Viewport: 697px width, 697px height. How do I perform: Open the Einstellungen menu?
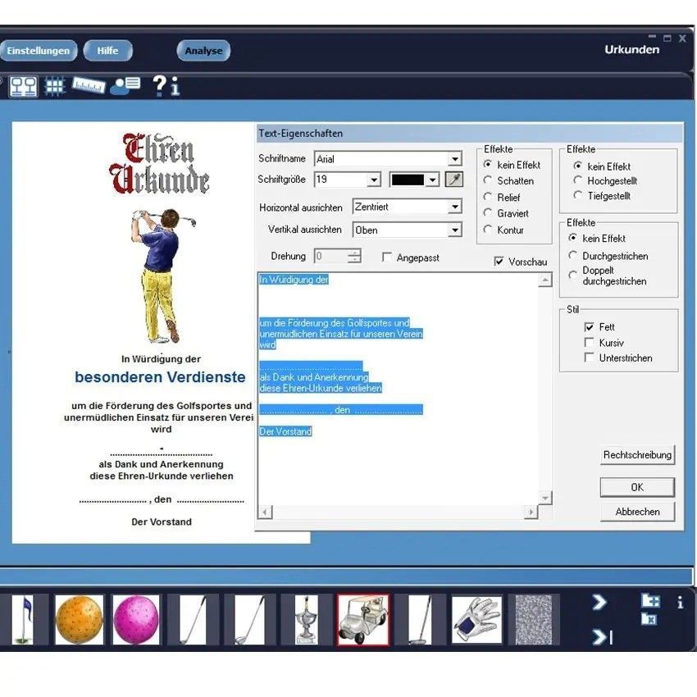(39, 51)
